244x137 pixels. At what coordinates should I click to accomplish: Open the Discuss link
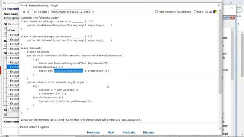click(x=148, y=132)
